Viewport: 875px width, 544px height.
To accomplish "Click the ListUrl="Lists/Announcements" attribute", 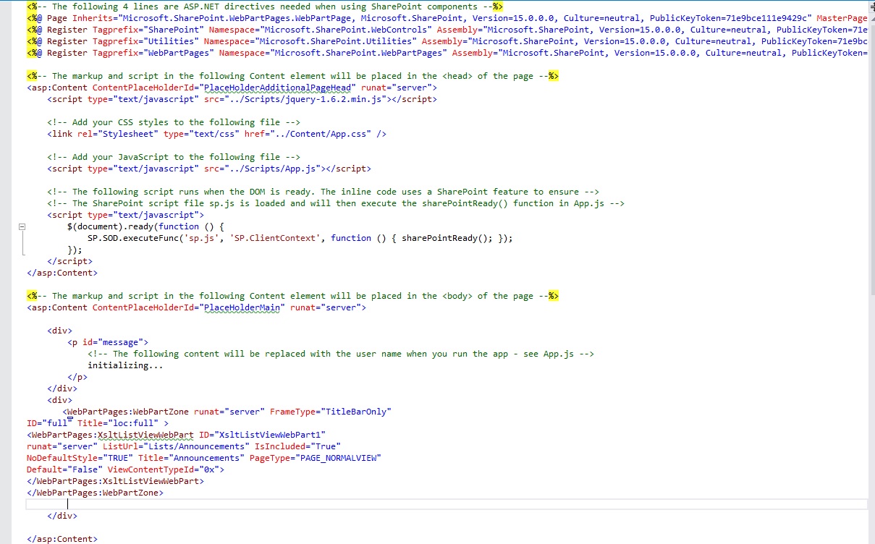I will pyautogui.click(x=176, y=446).
